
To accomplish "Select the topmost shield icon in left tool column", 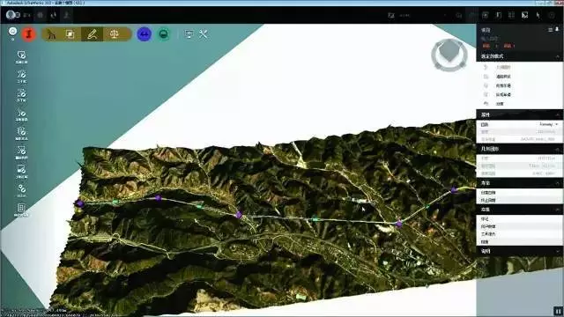I will tap(21, 57).
